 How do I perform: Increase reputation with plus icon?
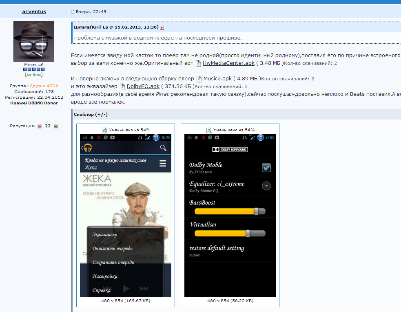[56, 126]
